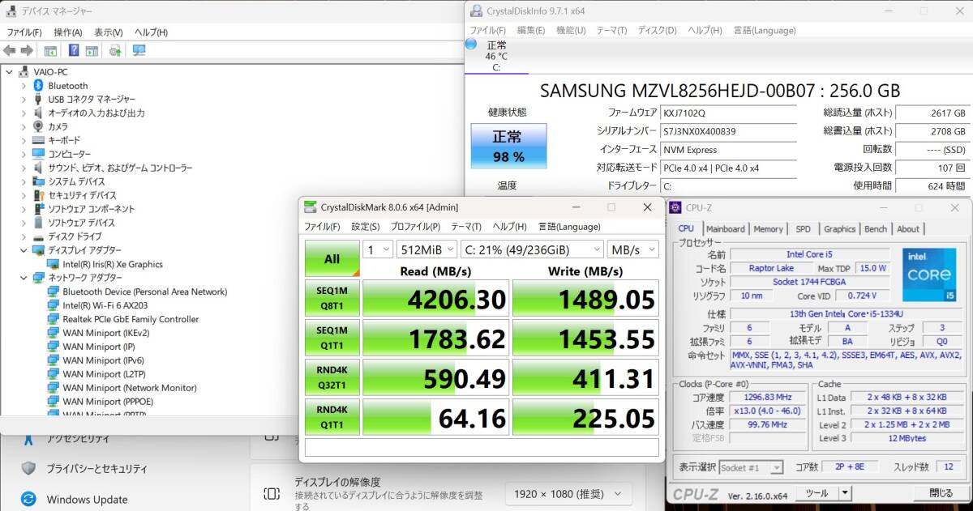
Task: Open the MB/s units dropdown in CrystalDiskMark
Action: (632, 249)
